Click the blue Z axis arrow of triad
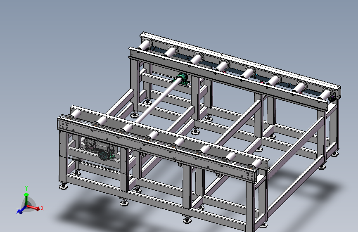The image size is (358, 232). coord(22,210)
